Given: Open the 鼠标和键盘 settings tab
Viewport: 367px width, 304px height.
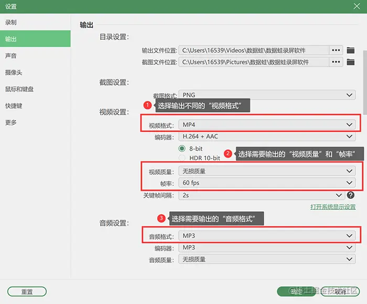Looking at the screenshot, I should pos(35,89).
